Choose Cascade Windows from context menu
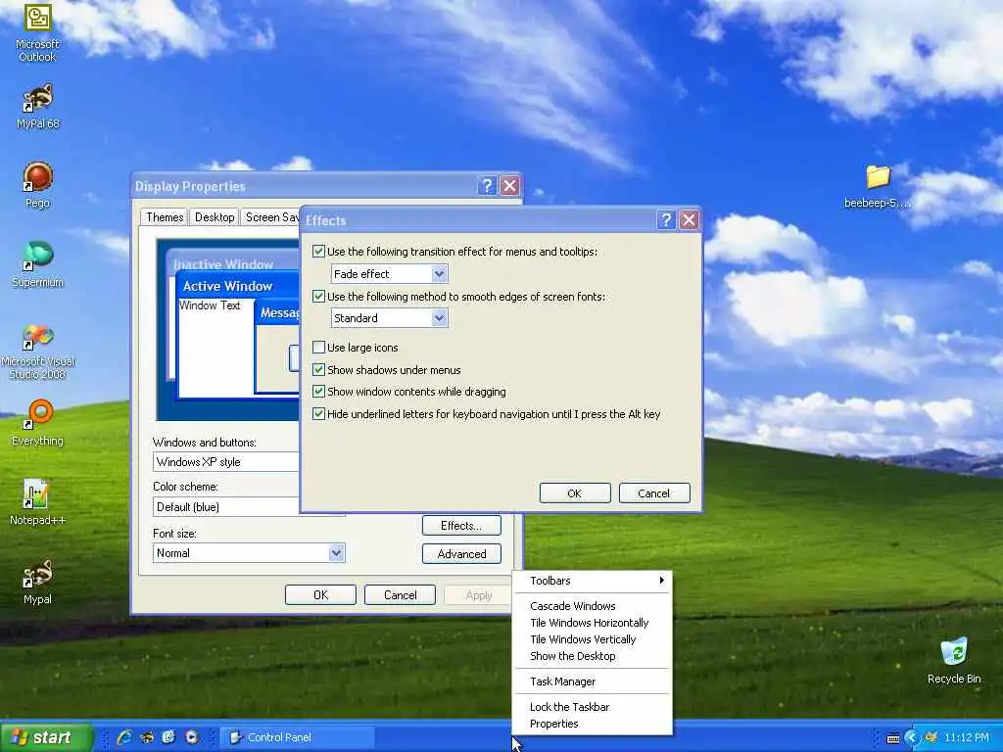Image resolution: width=1003 pixels, height=752 pixels. click(593, 605)
